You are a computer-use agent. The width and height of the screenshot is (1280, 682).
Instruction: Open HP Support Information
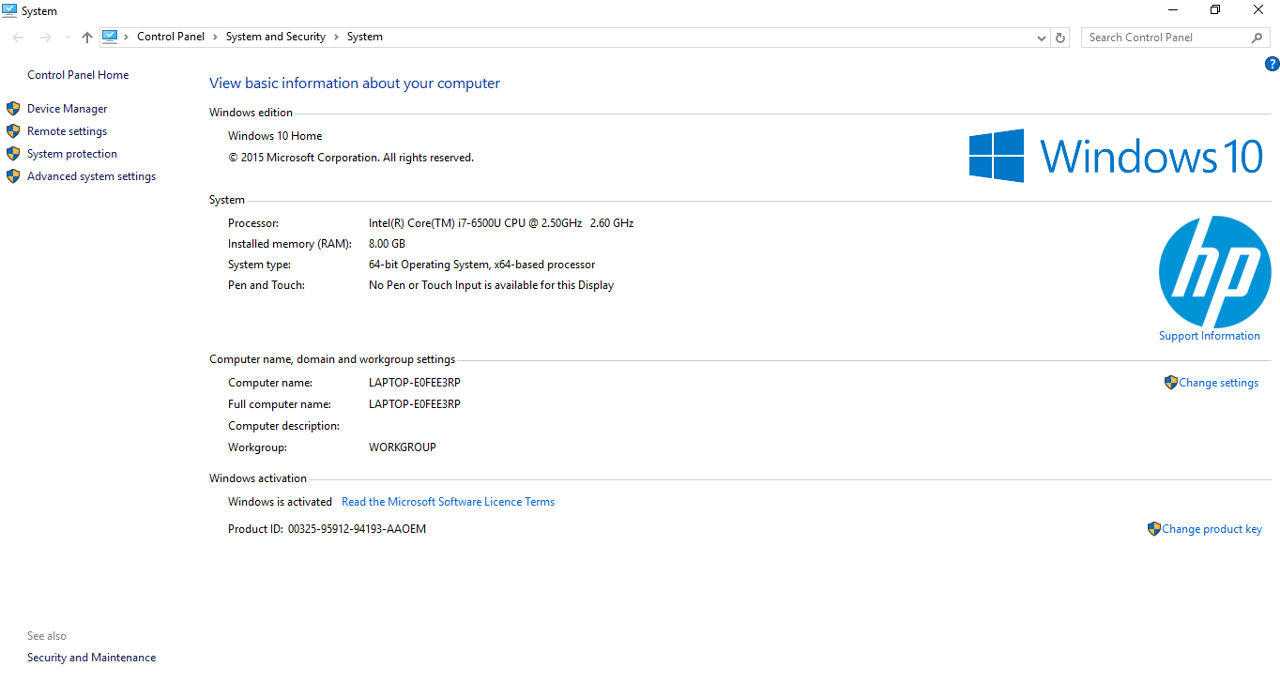pyautogui.click(x=1209, y=336)
